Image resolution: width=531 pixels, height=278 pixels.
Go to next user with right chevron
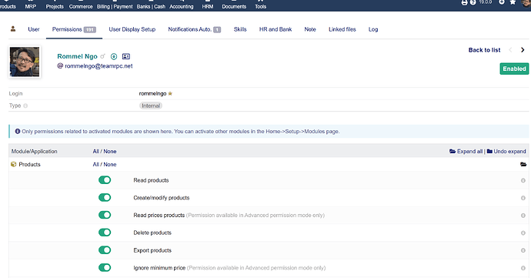tap(523, 50)
